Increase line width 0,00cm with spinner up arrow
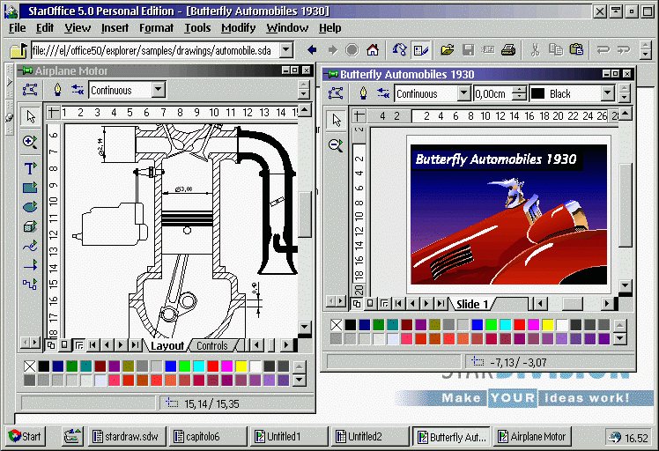The image size is (659, 451). point(521,89)
